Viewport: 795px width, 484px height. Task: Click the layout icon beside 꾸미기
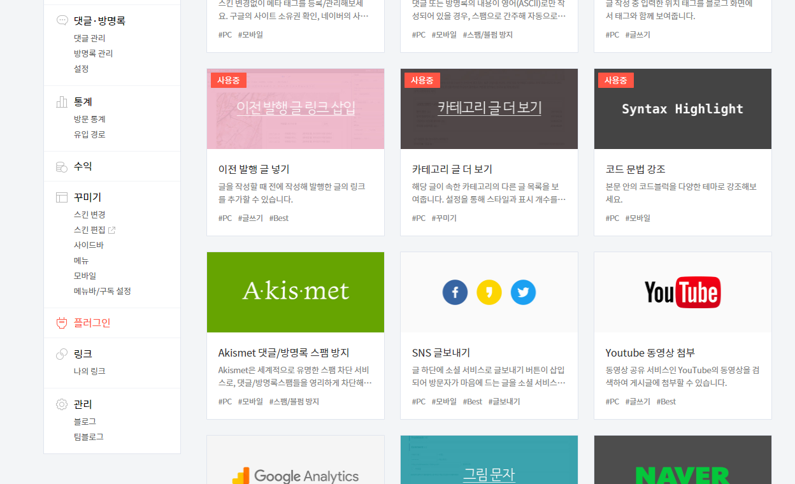point(62,197)
